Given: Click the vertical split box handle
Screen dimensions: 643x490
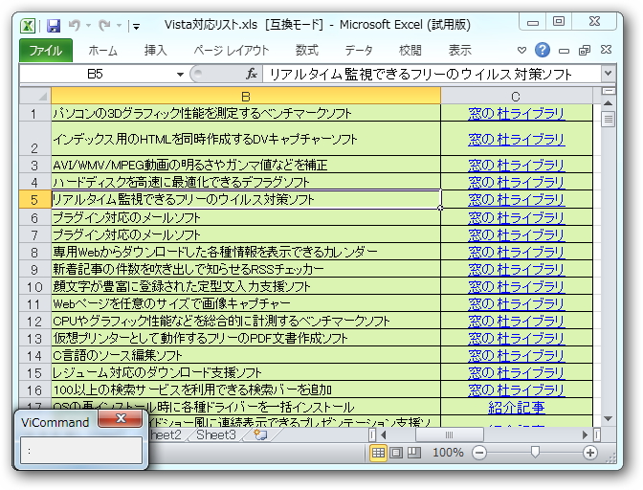Looking at the screenshot, I should (x=609, y=91).
